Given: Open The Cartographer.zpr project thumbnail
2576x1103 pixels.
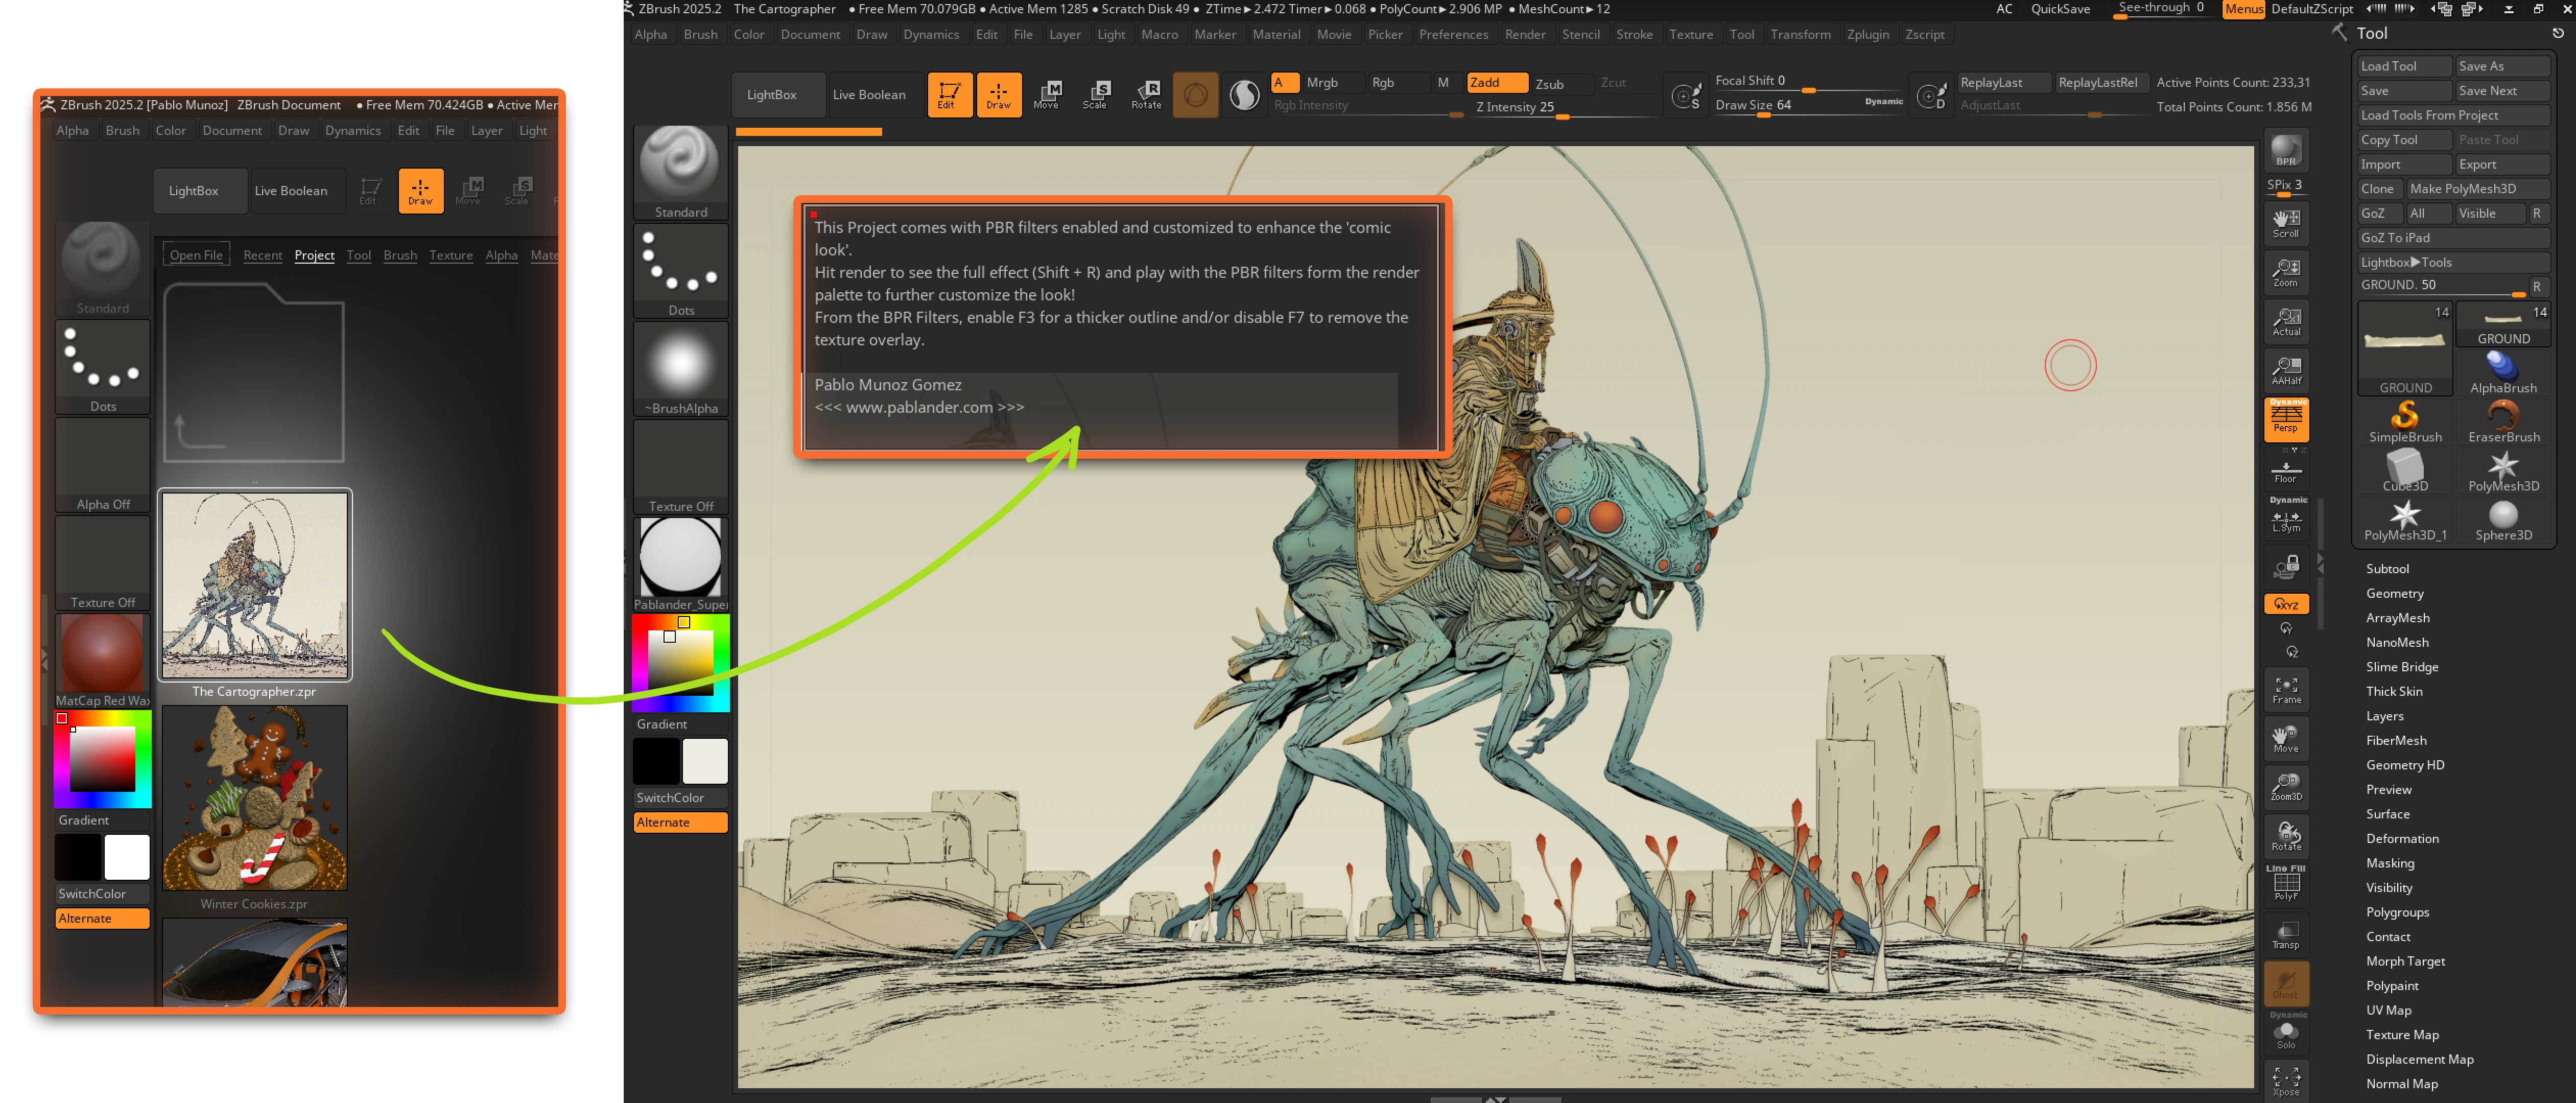Looking at the screenshot, I should point(254,586).
